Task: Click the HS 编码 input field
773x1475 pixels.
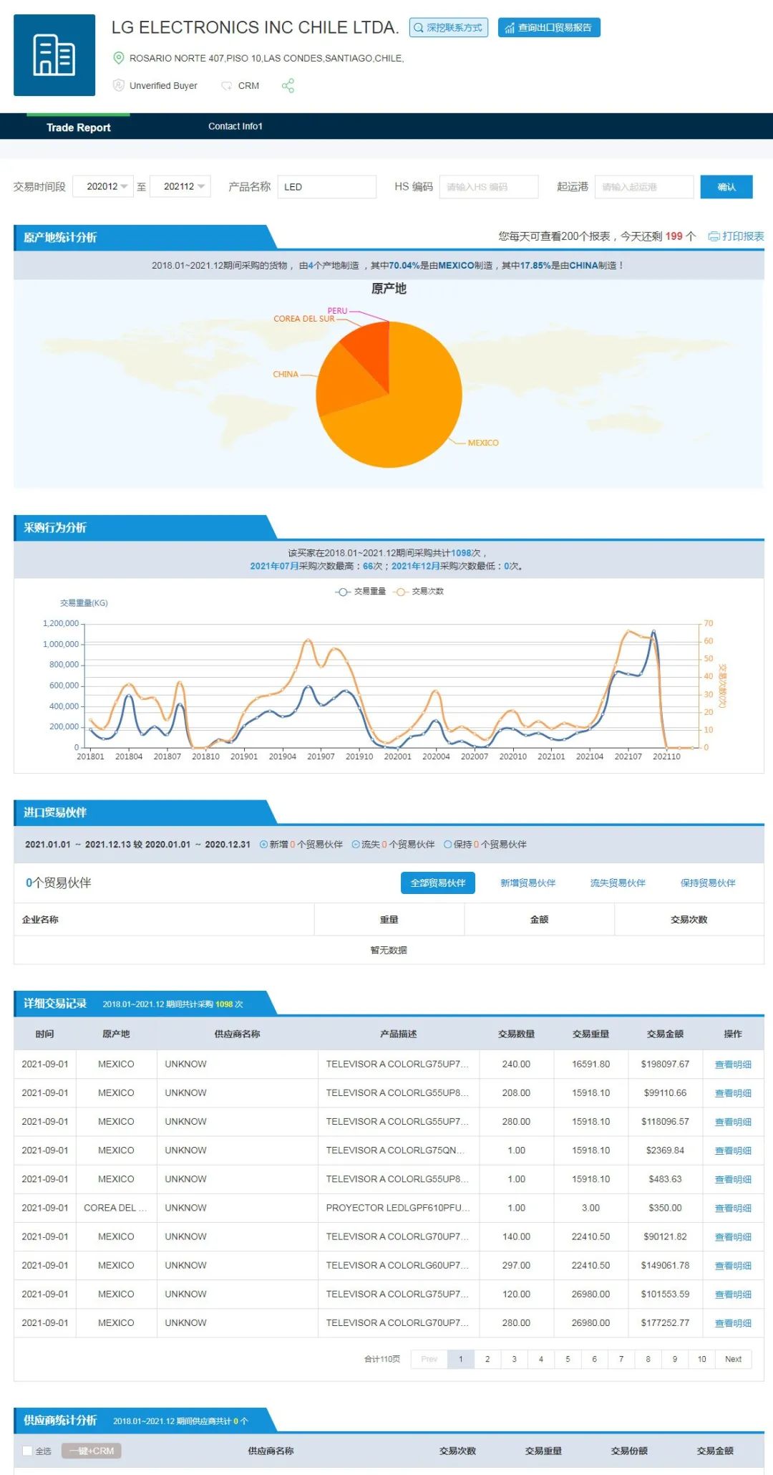Action: click(x=489, y=187)
